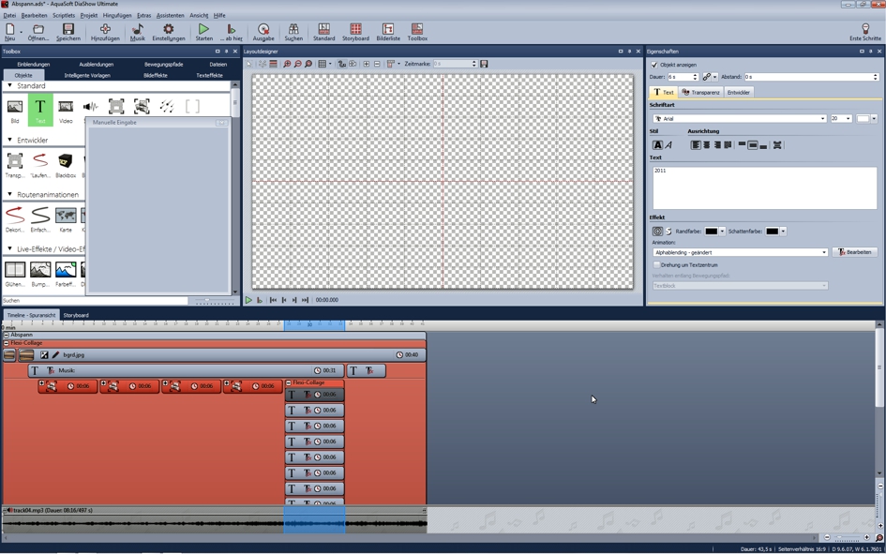Screen dimensions: 886x554
Task: Click the Ausgabe toolbar icon
Action: point(263,32)
